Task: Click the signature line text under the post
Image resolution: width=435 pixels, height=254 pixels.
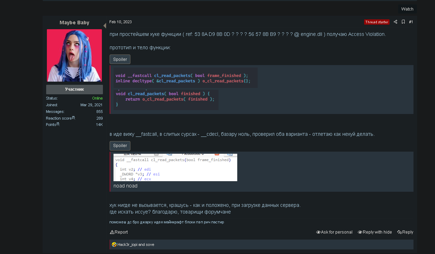Action: (167, 222)
